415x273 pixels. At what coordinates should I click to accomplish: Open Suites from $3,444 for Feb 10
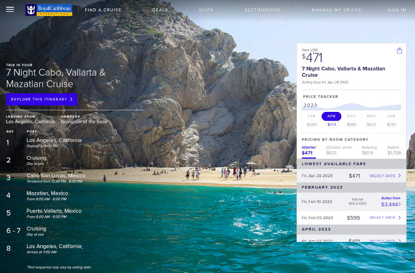pos(391,202)
